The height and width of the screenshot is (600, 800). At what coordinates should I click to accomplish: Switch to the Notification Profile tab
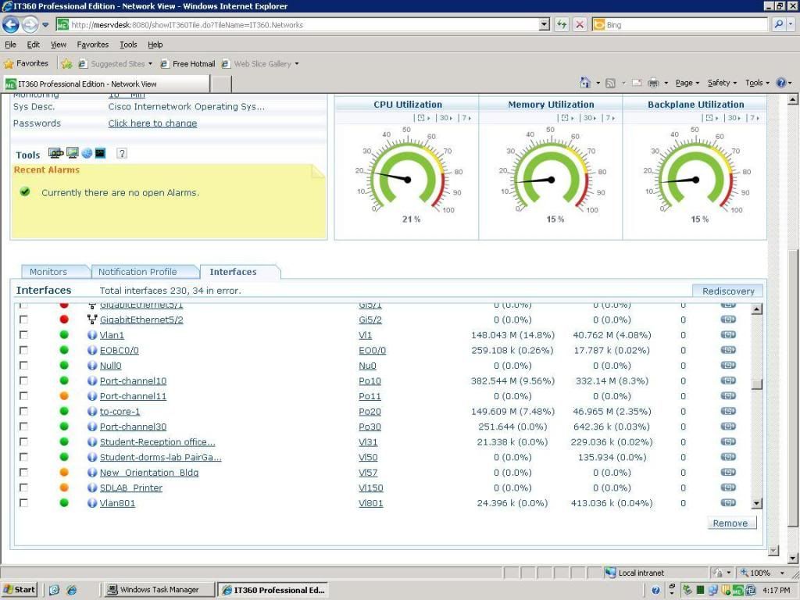[137, 272]
